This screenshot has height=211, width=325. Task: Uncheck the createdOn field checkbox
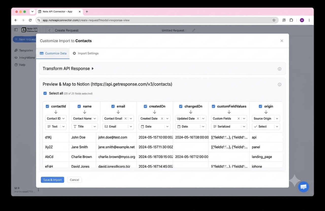point(145,106)
